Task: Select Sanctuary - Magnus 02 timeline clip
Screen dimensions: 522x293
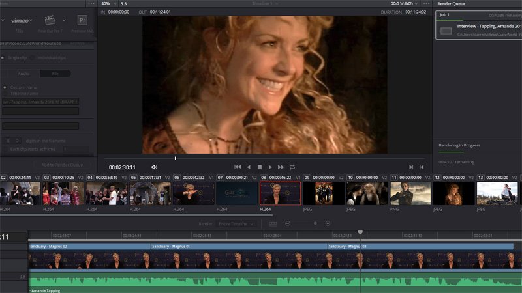Action: click(x=89, y=247)
